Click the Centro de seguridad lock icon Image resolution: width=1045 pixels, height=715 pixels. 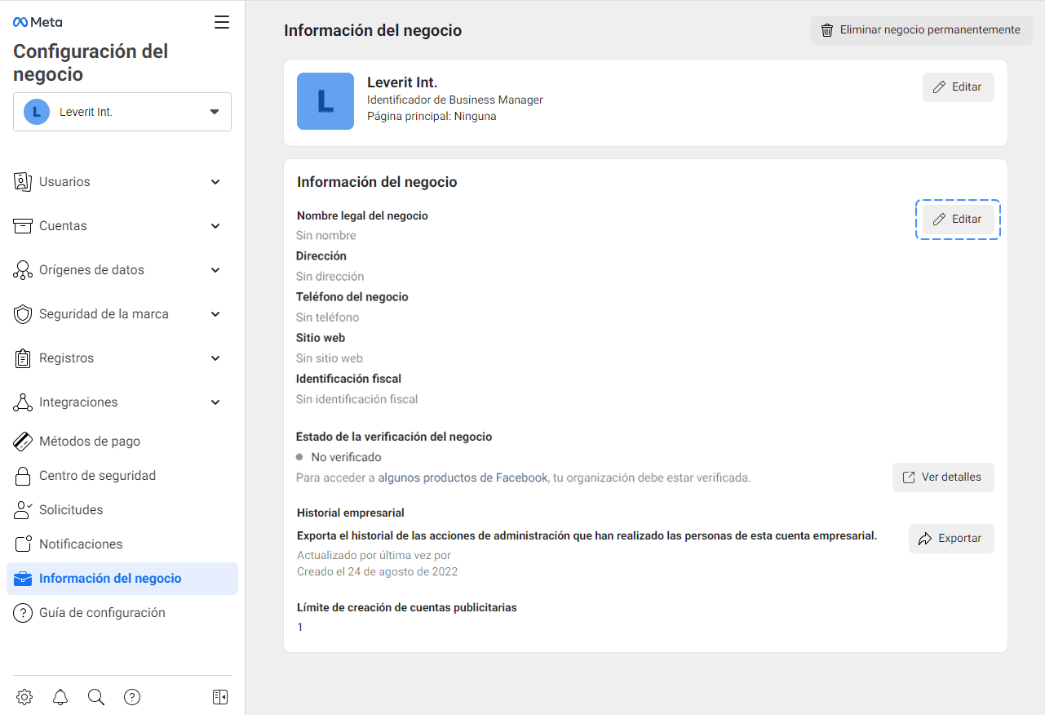(23, 476)
